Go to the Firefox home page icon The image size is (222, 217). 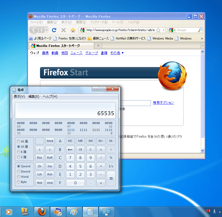pyautogui.click(x=73, y=30)
